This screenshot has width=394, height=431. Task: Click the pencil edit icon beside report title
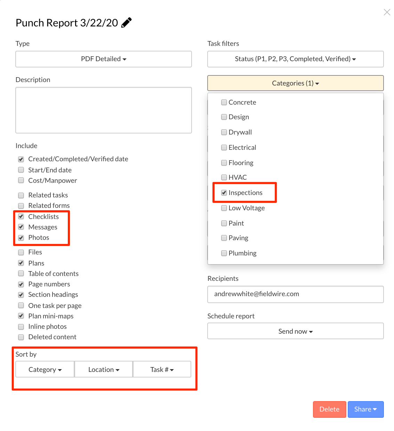[127, 23]
